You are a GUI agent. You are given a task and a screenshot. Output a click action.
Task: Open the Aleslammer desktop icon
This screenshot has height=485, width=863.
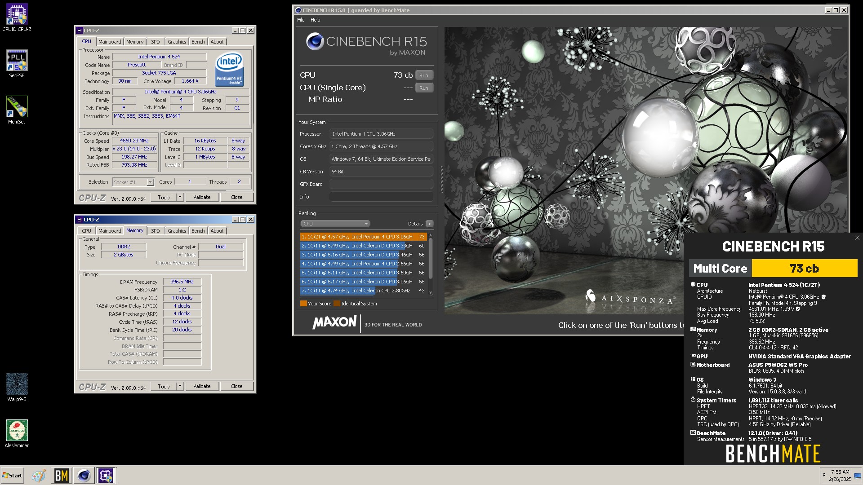(17, 434)
